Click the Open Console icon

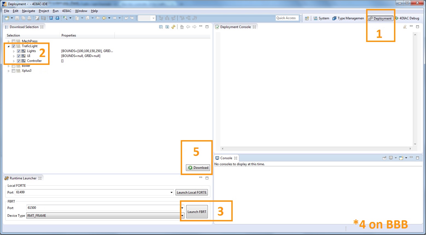401,158
